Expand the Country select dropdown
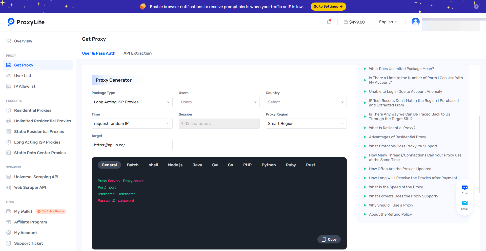 [x=306, y=102]
